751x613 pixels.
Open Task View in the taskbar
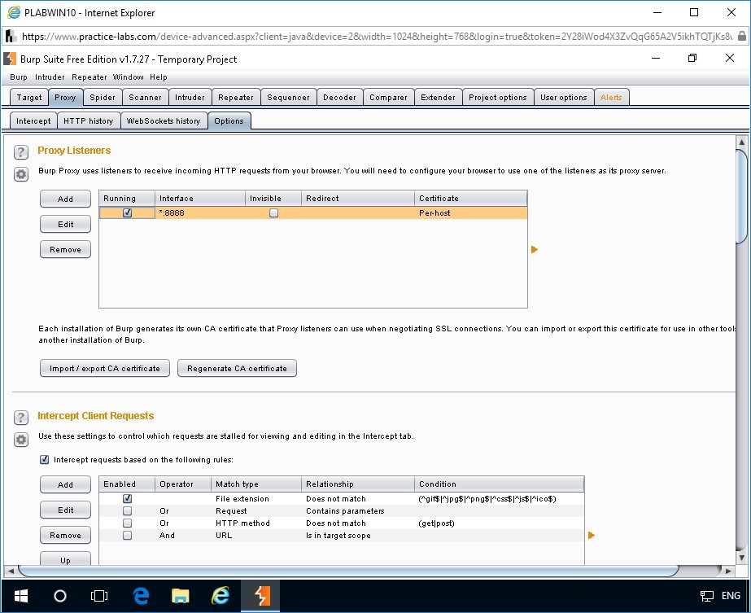click(99, 595)
